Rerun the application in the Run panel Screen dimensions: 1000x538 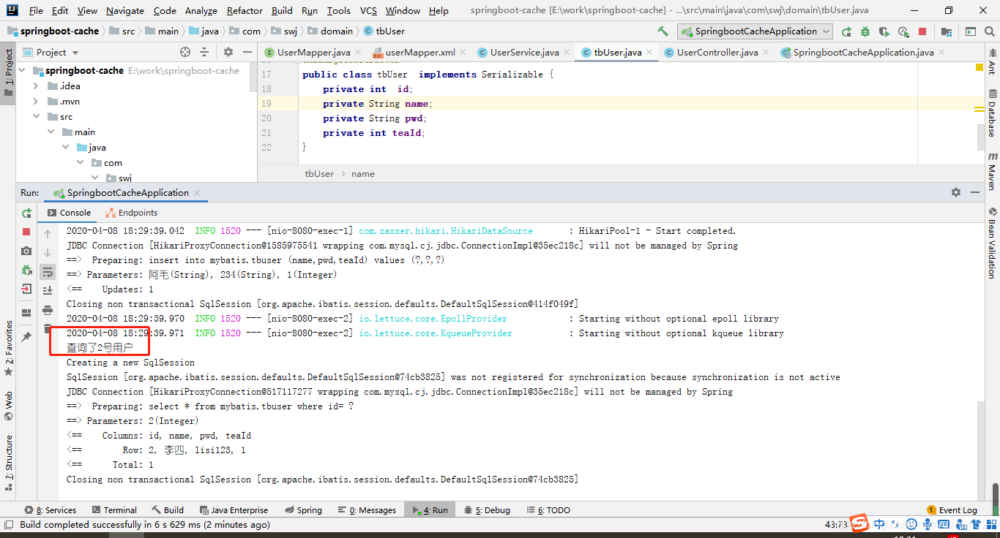click(26, 213)
